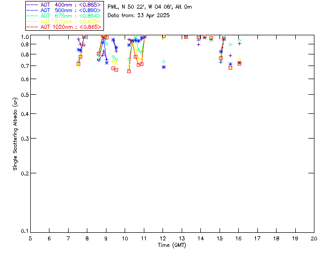The width and height of the screenshot is (323, 258).
Task: Click the y-axis tick label 0.6
Action: [x=25, y=79]
